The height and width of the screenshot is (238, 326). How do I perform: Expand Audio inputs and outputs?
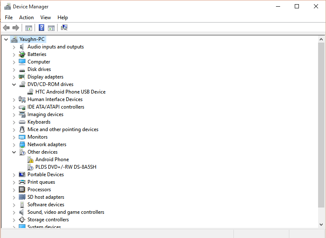14,47
